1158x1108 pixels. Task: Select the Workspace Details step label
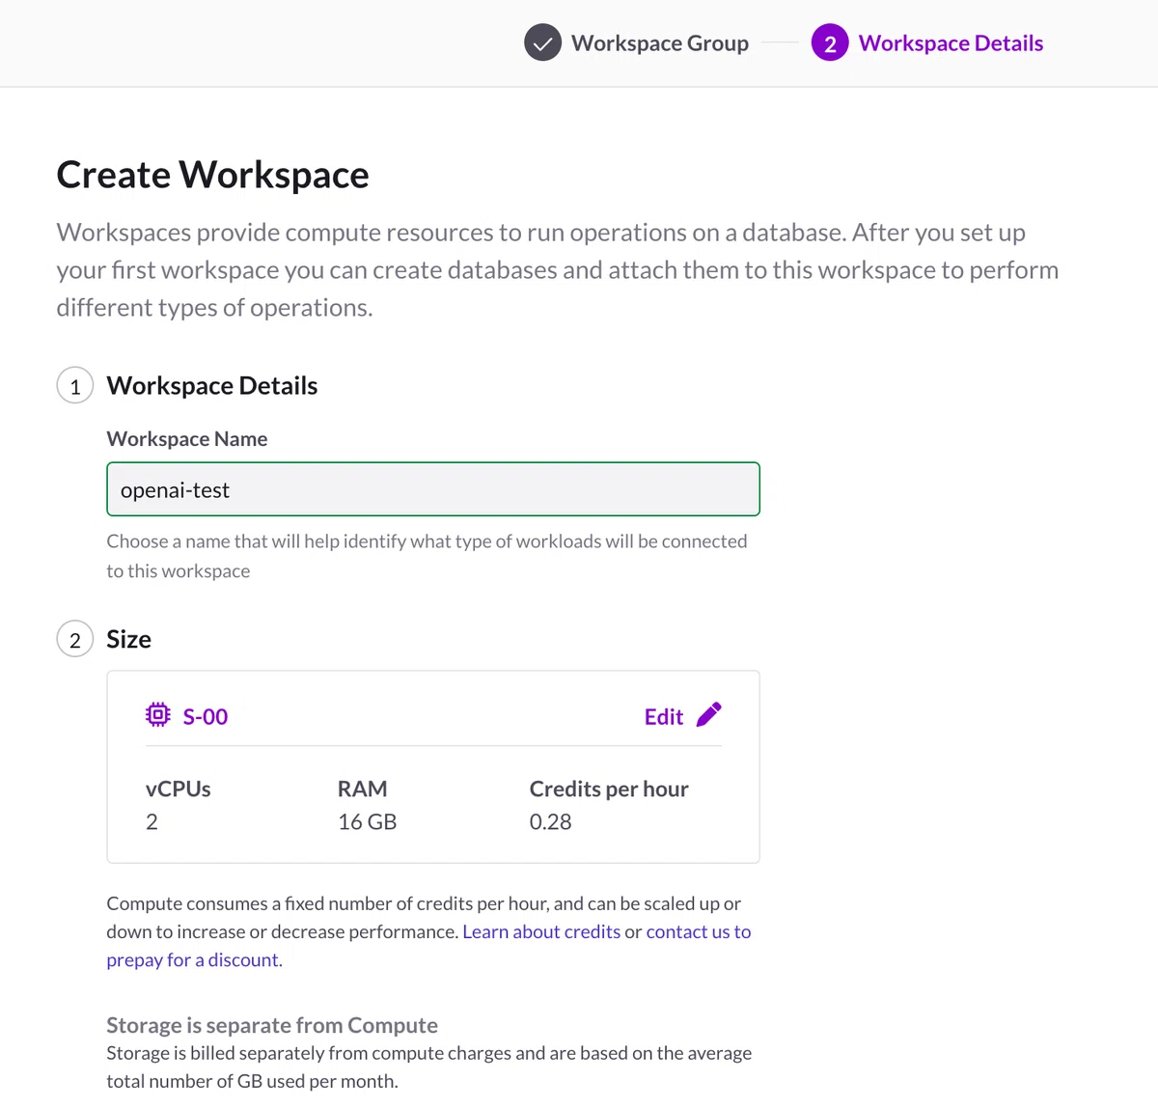951,43
